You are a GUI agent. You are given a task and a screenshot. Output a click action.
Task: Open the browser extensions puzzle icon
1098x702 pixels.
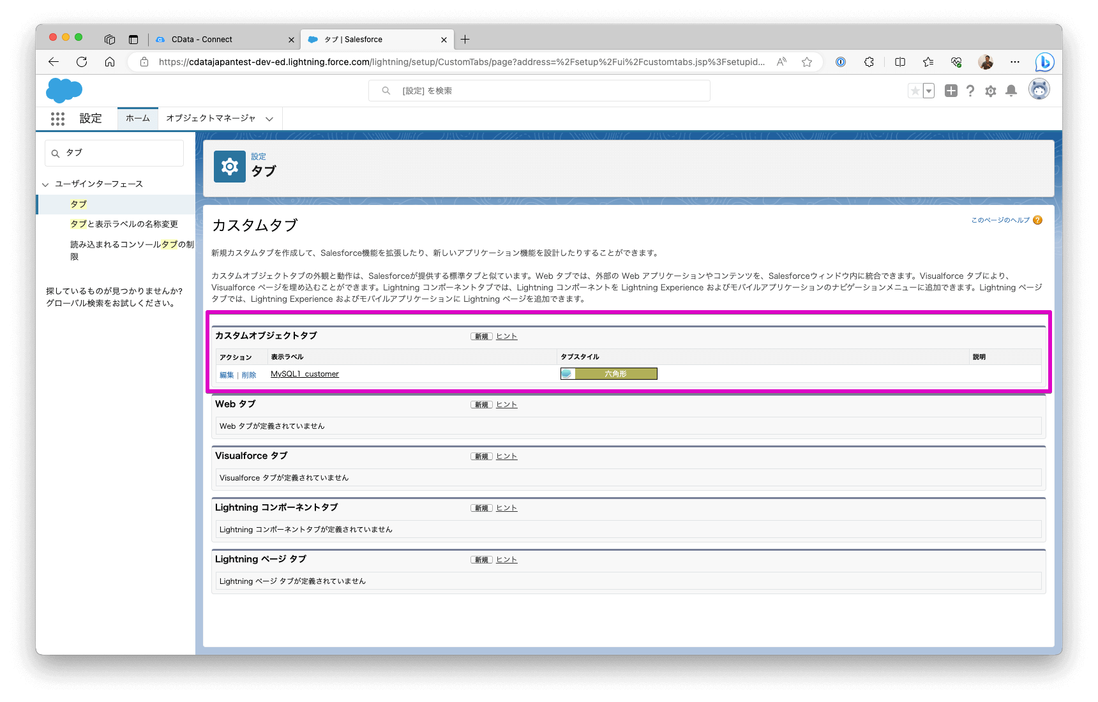[x=869, y=62]
